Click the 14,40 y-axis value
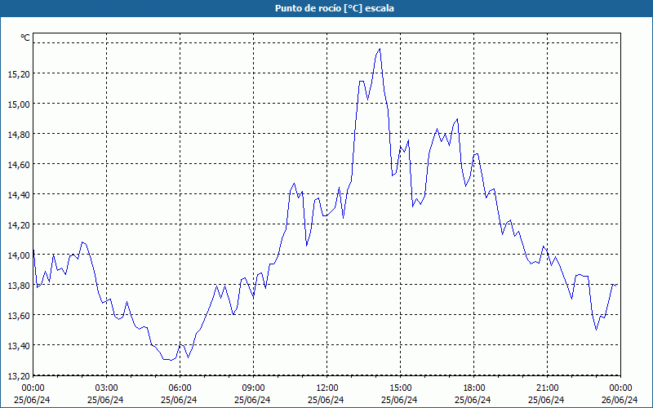 pos(19,194)
